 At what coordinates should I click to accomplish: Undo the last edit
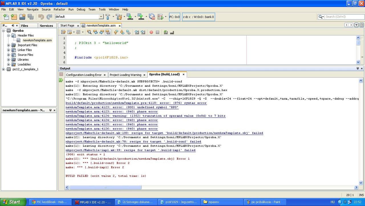[x=41, y=17]
